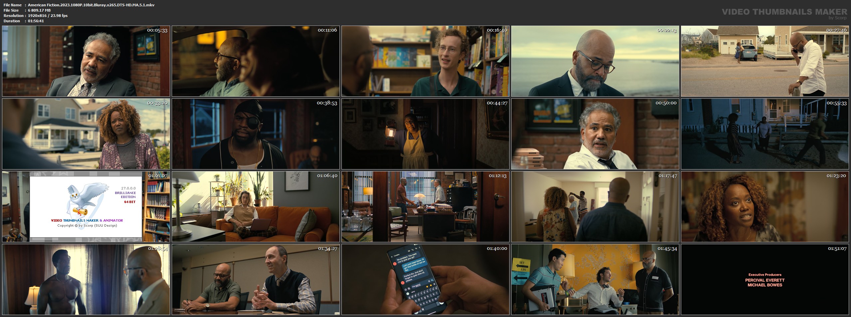Click the beach house phone call thumbnail
Screen dimensions: 851x317
765,61
